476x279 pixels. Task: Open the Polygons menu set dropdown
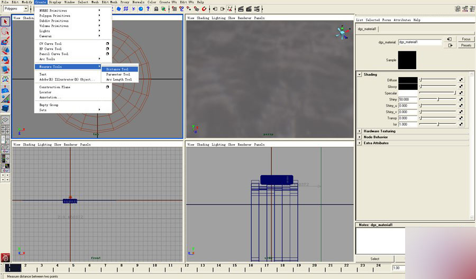(x=25, y=9)
